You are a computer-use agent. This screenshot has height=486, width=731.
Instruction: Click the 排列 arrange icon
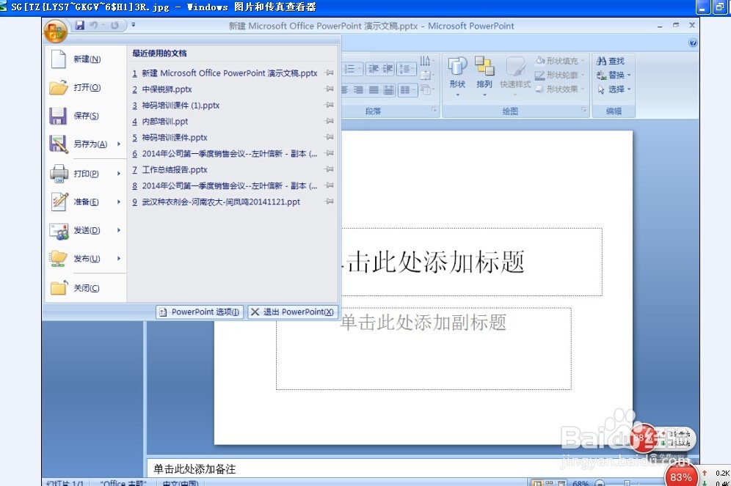click(x=484, y=66)
